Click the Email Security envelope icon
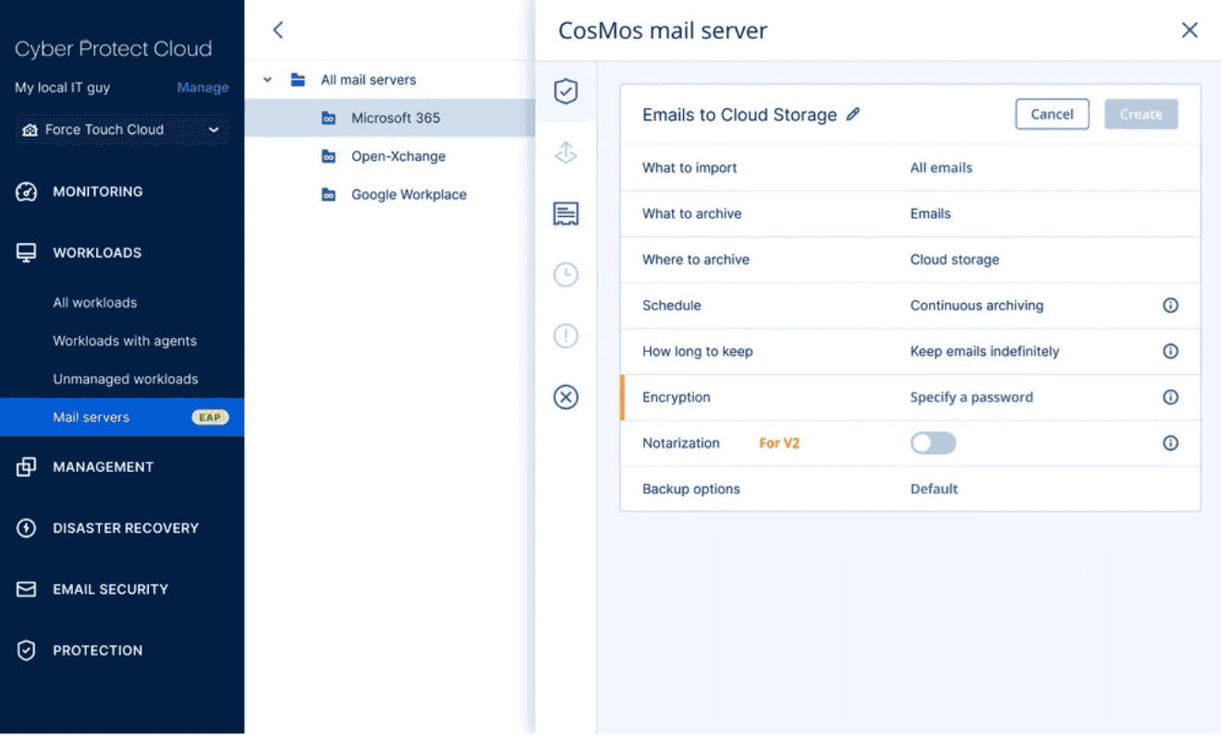 coord(27,589)
